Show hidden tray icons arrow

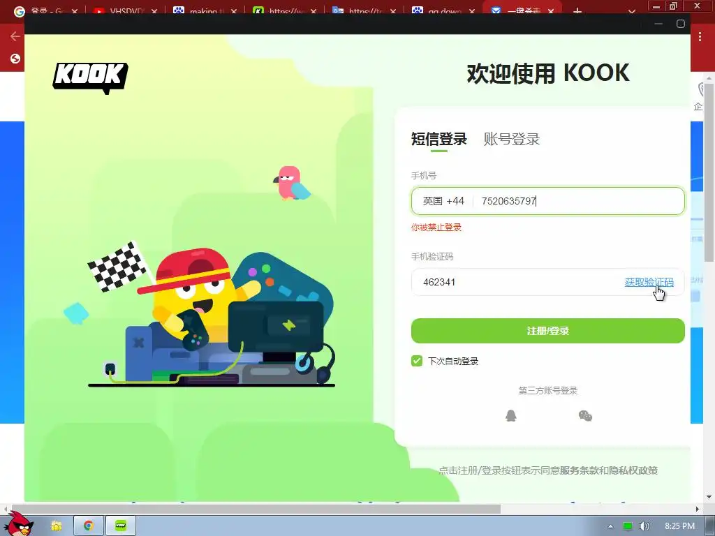[610, 526]
